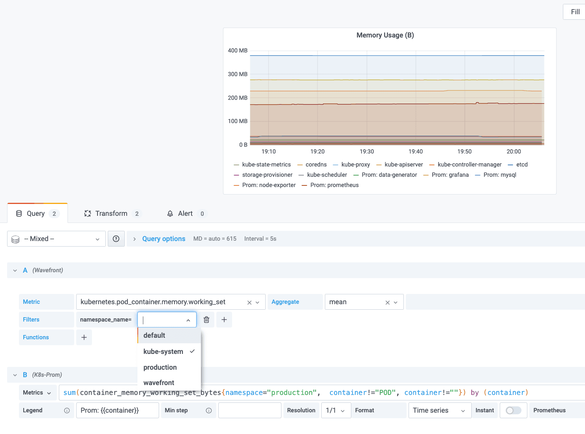Click the Legend info icon
This screenshot has width=585, height=434.
(x=67, y=410)
